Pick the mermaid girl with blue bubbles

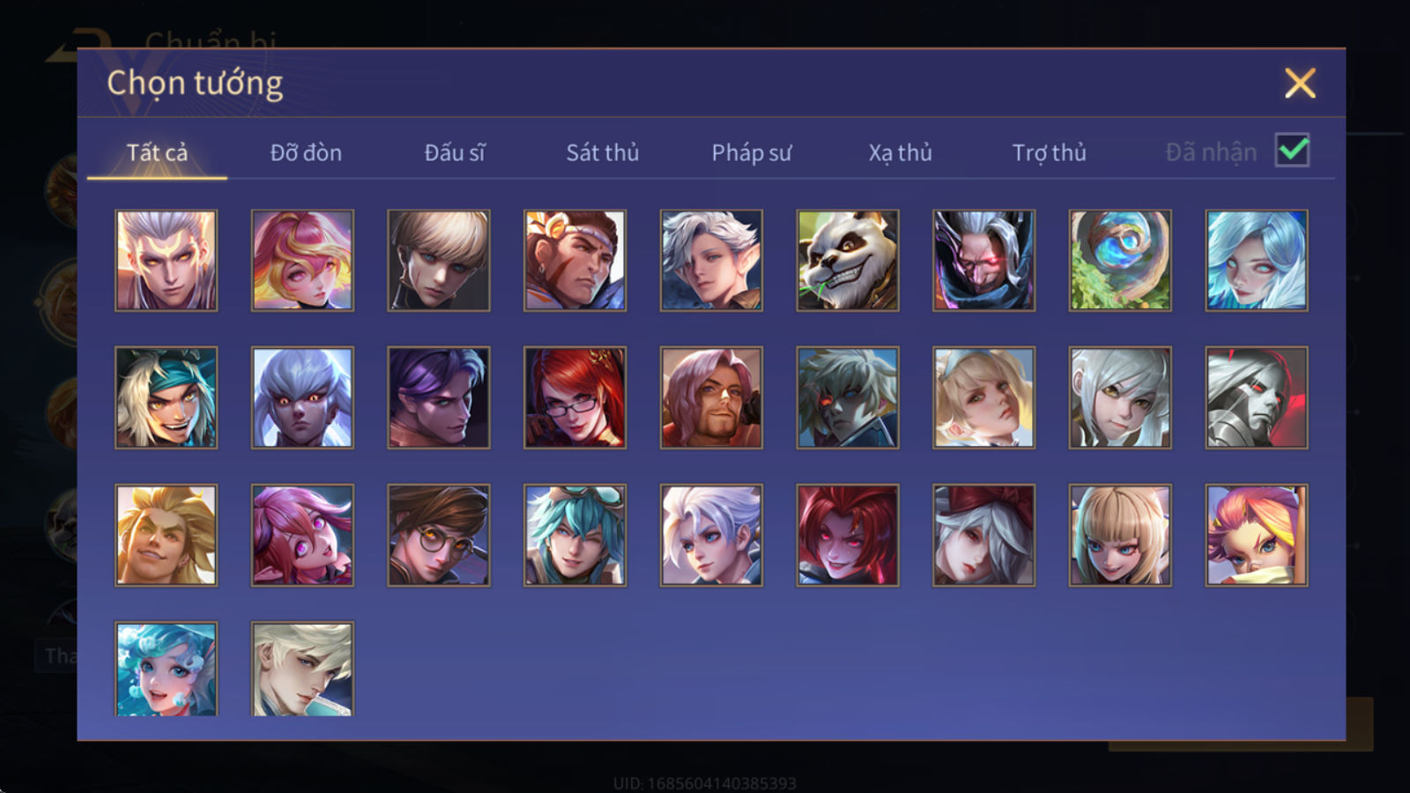(166, 669)
